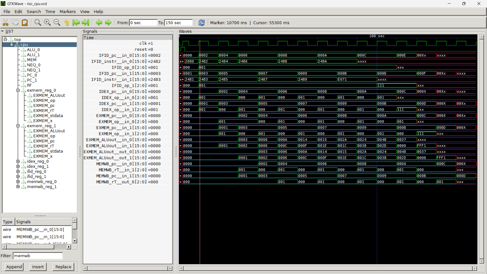Viewport: 487px width, 274px height.
Task: Toggle the SST panel disclosure triangle
Action: [x=3, y=31]
